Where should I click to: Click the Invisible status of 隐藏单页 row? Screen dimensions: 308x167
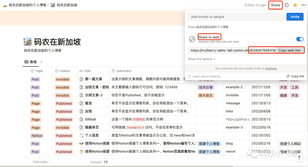[x=62, y=128]
